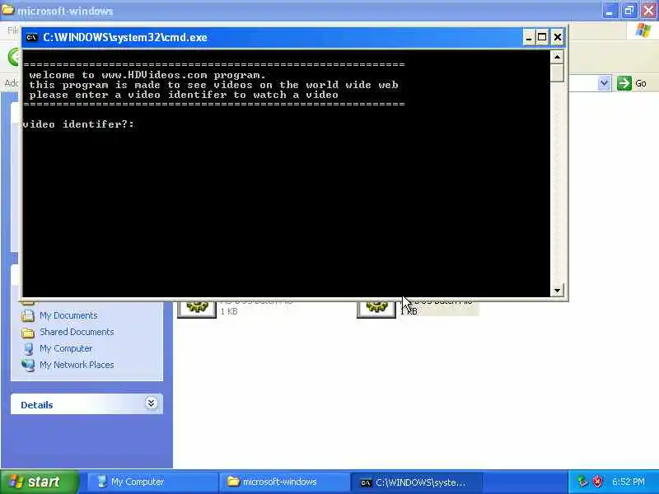Open My Documents in the Explorer sidebar

pyautogui.click(x=68, y=315)
